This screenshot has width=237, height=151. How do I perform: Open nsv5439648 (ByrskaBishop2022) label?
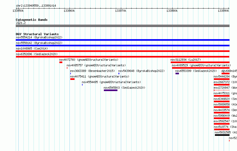pyautogui.click(x=141, y=71)
